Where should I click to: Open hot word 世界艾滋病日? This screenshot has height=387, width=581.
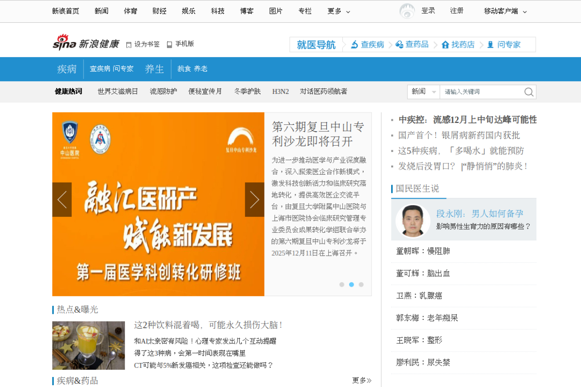pos(118,92)
